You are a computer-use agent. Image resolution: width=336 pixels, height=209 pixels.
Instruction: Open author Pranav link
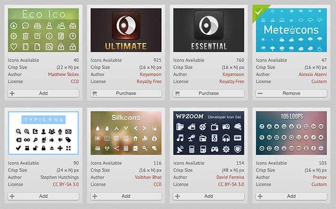[x=320, y=177]
